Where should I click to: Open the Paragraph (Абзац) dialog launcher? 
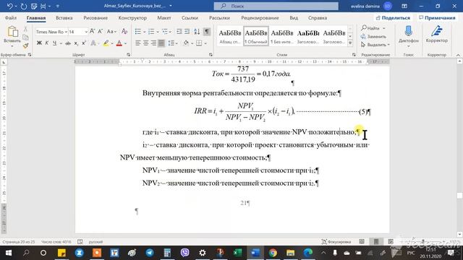pyautogui.click(x=211, y=55)
